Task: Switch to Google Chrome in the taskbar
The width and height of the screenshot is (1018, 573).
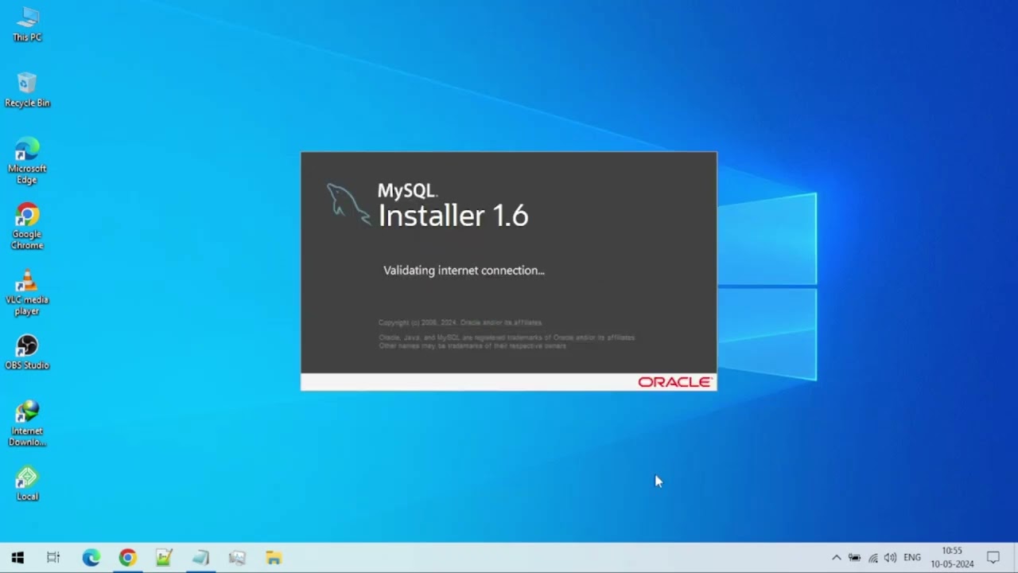Action: (x=127, y=558)
